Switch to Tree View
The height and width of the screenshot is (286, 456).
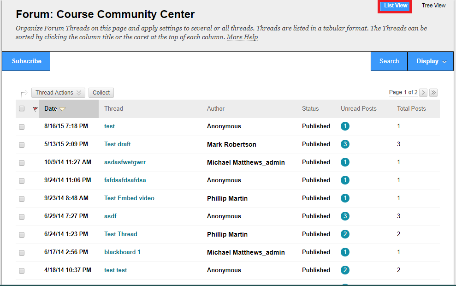tap(433, 5)
